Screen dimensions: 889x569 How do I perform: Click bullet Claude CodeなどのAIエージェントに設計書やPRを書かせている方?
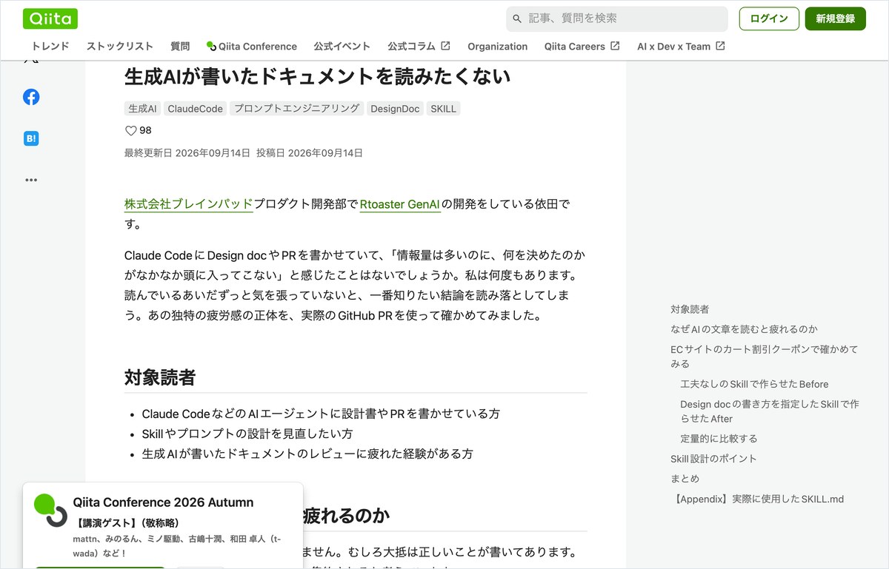(x=321, y=414)
